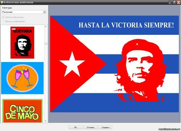Enable the second unchecked checkbox in left panel
This screenshot has height=131, width=181.
pos(3,21)
